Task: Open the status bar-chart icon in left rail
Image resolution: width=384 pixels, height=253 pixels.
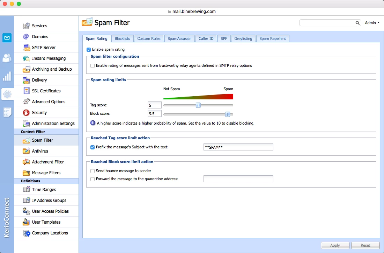Action: 7,76
